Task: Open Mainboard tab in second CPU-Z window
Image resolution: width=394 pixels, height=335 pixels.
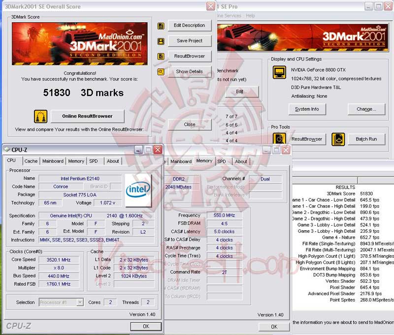Action: pyautogui.click(x=181, y=162)
